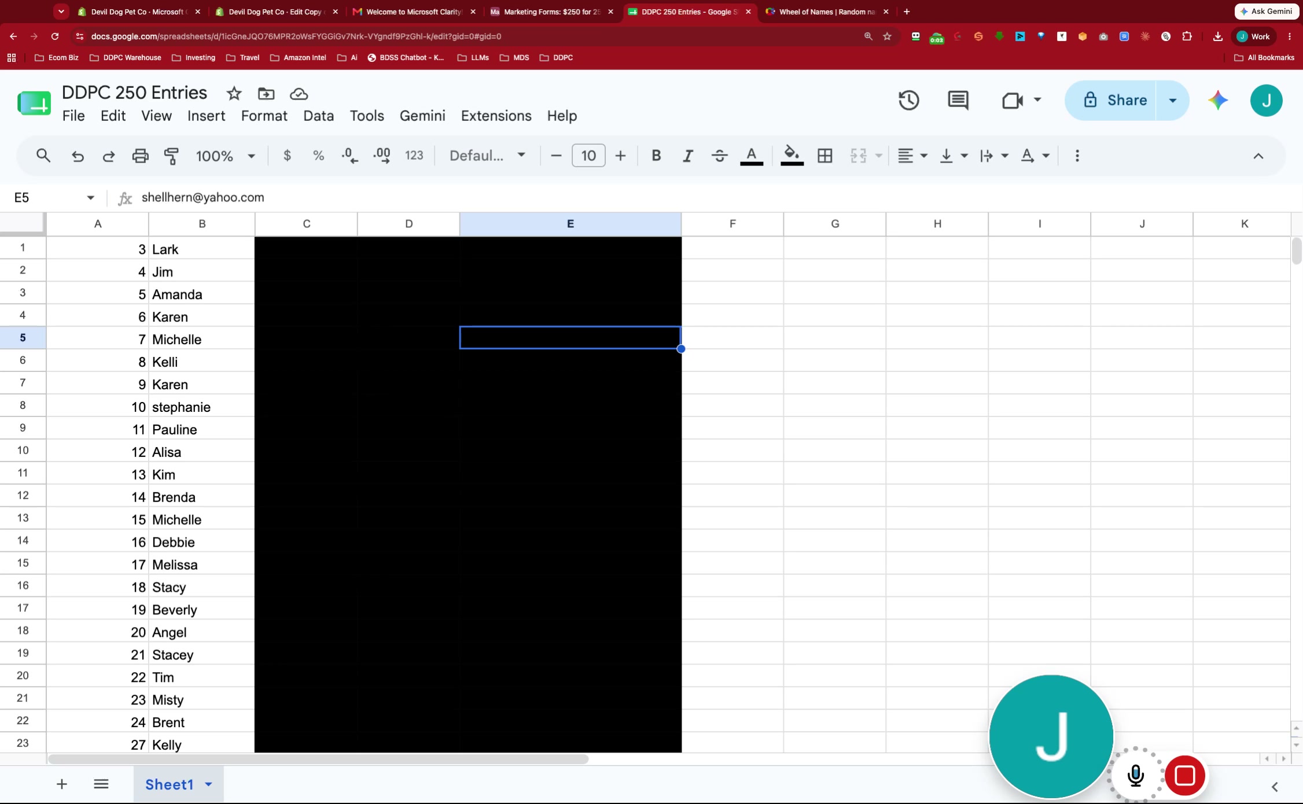This screenshot has width=1303, height=804.
Task: Open the Extensions menu
Action: tap(496, 116)
